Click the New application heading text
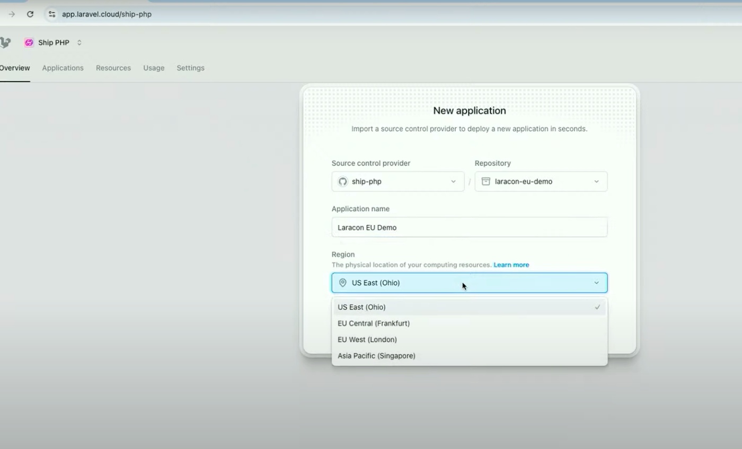 tap(470, 111)
